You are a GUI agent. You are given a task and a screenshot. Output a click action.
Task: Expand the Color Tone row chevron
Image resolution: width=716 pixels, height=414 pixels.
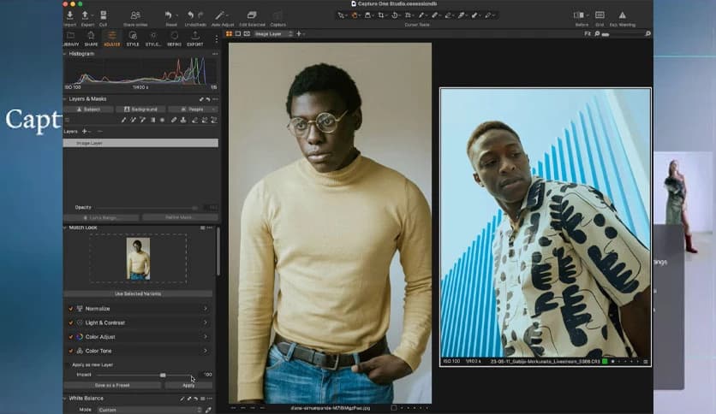click(x=205, y=351)
